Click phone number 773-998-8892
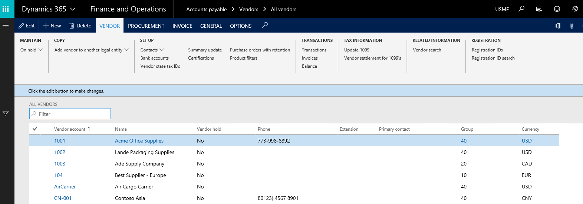 click(x=274, y=141)
